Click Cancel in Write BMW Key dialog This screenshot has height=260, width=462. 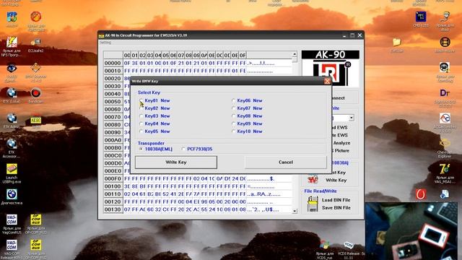[286, 162]
